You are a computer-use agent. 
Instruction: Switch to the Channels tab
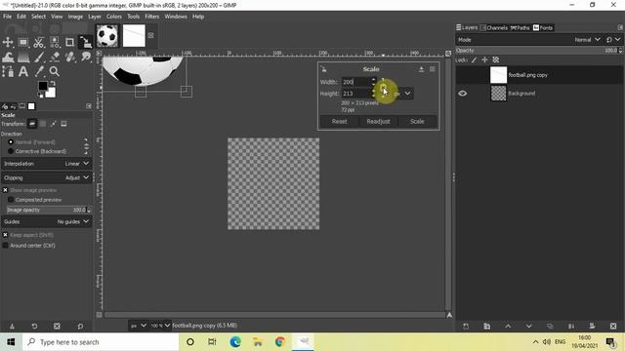coord(494,28)
